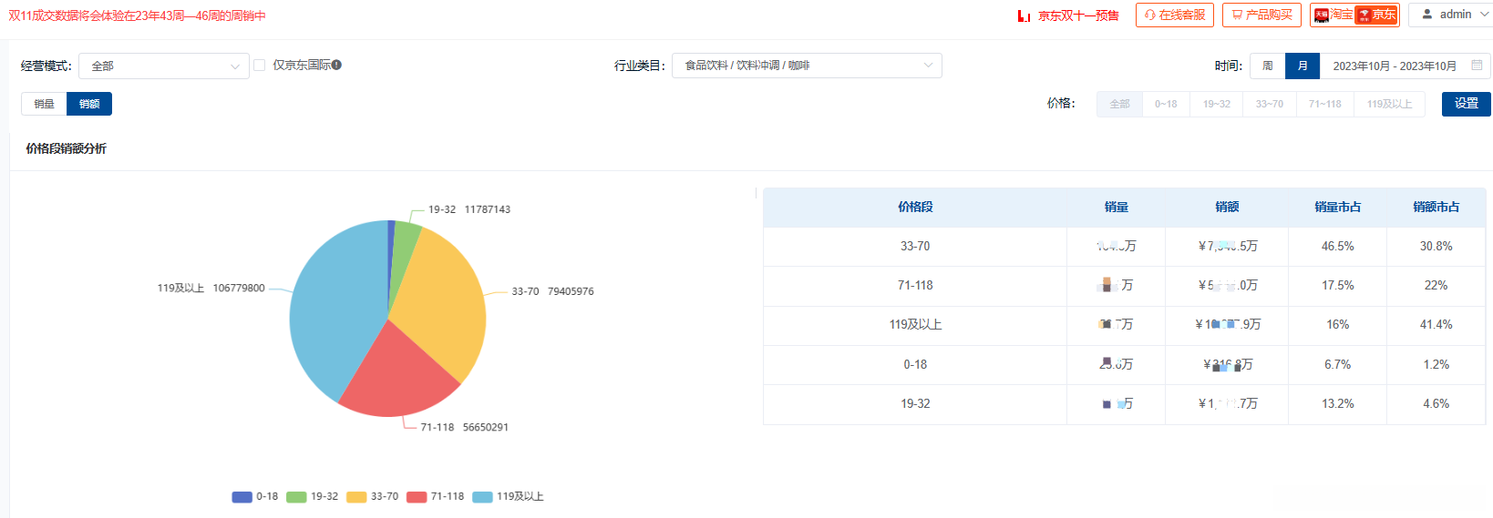Select the 销额 tab
1493x518 pixels.
89,104
